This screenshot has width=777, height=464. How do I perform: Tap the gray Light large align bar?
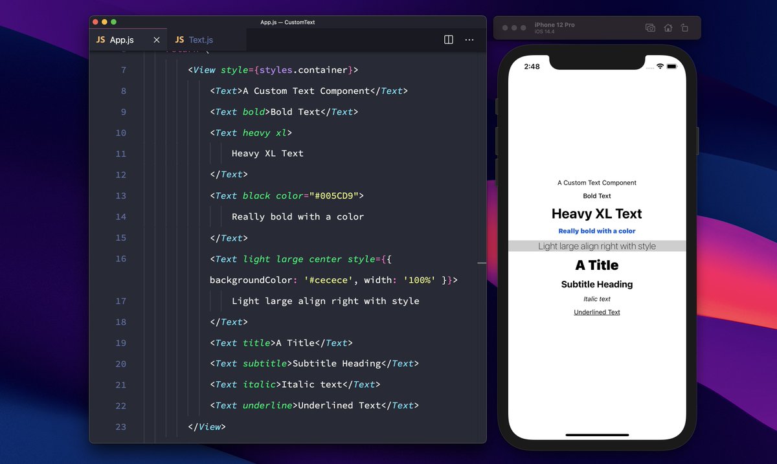(596, 246)
